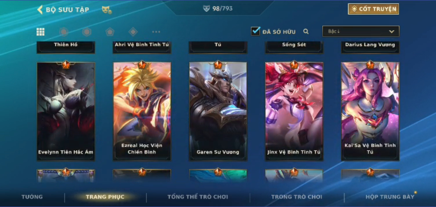Viewport: 436px width, 207px height.
Task: Select the all-skins grid filter icon
Action: point(40,32)
